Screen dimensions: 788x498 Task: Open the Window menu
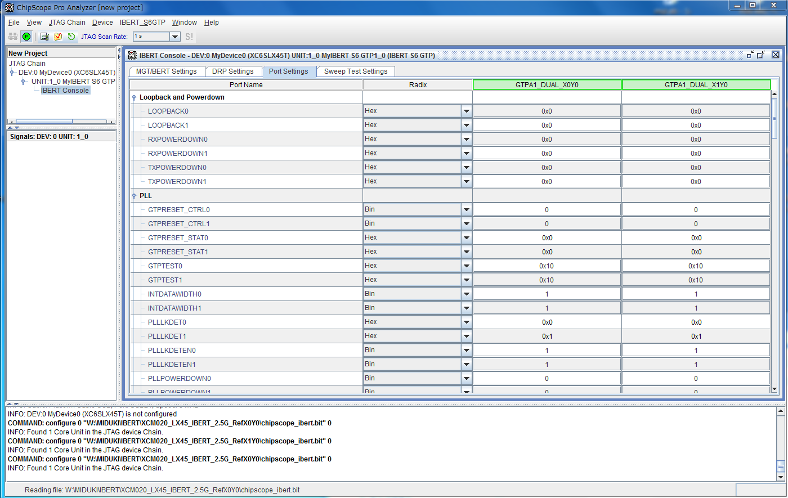[185, 23]
